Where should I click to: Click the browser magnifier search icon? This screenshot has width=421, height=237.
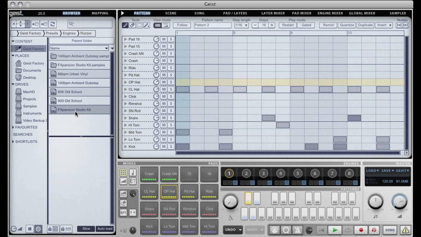[71, 24]
